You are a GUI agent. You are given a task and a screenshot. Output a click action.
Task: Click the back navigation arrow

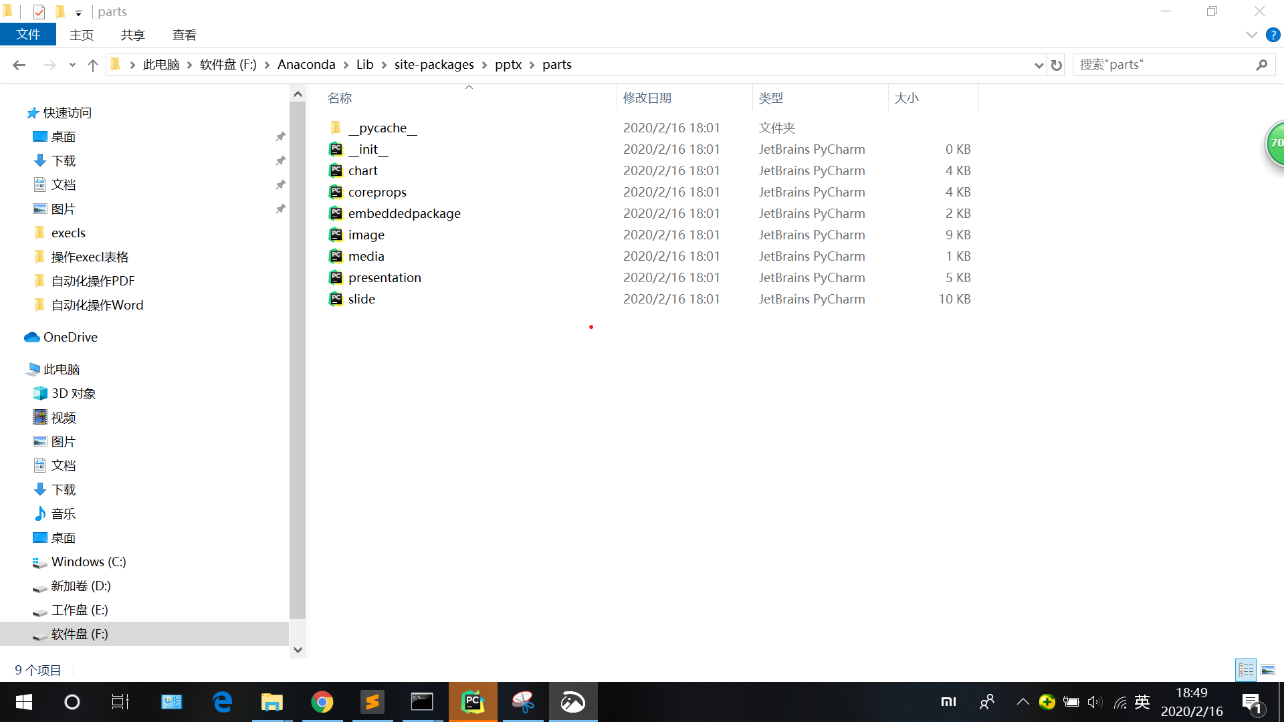pyautogui.click(x=19, y=65)
